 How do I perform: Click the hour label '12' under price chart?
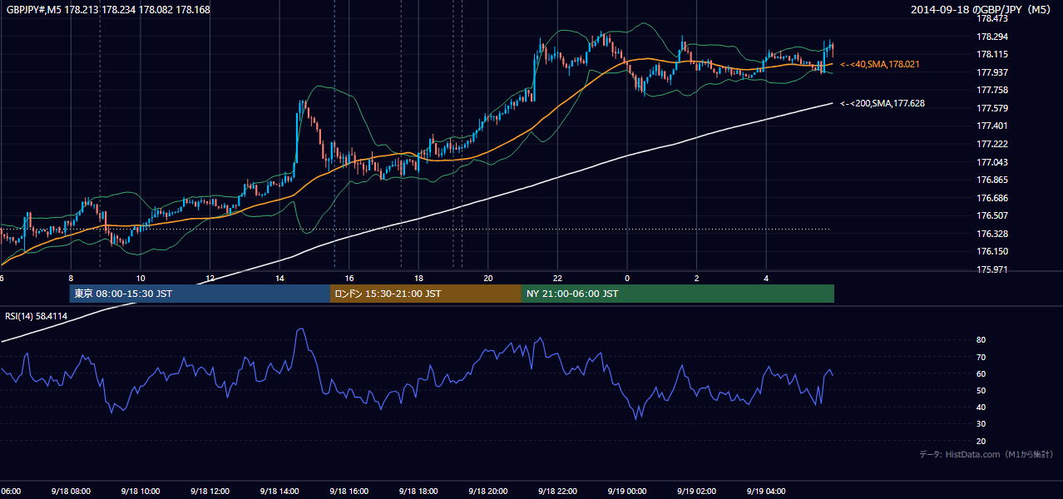pyautogui.click(x=210, y=278)
